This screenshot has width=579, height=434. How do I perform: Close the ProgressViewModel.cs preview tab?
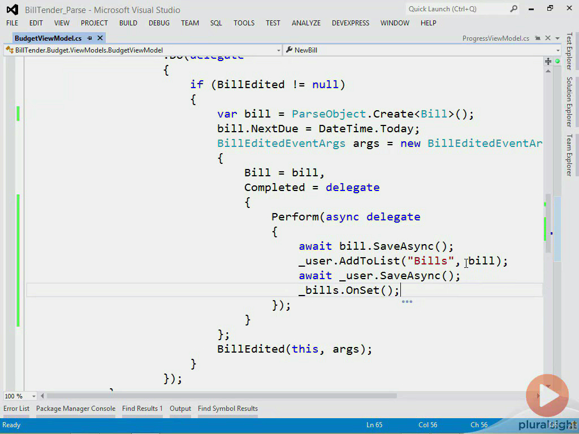(548, 38)
